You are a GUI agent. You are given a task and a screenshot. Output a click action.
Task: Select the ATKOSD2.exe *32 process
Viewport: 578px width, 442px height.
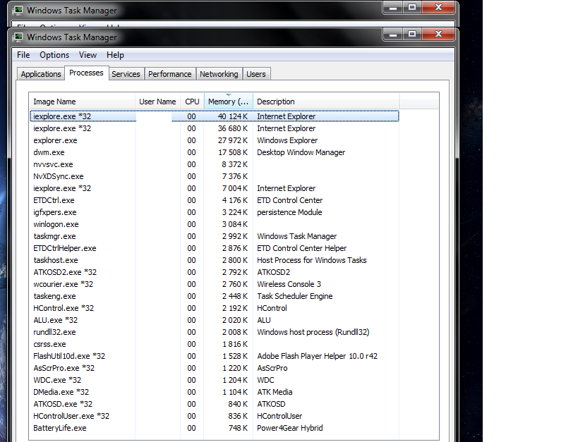214,272
